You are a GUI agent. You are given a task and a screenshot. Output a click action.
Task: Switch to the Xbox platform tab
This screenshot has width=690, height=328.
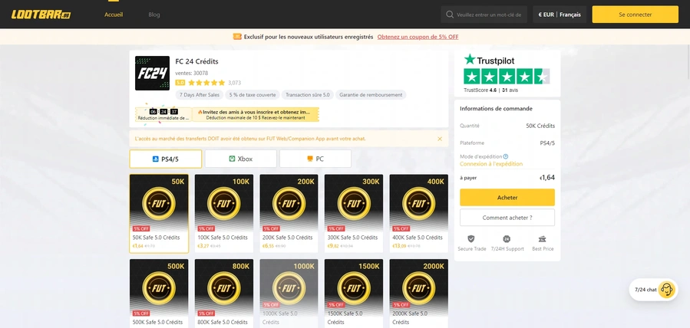pos(241,159)
